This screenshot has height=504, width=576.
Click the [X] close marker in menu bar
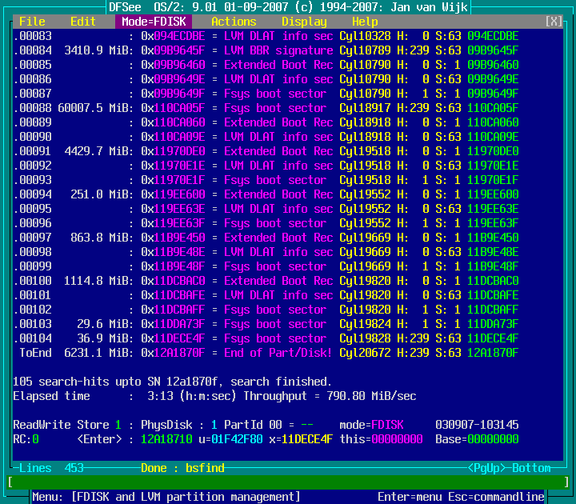tap(554, 22)
